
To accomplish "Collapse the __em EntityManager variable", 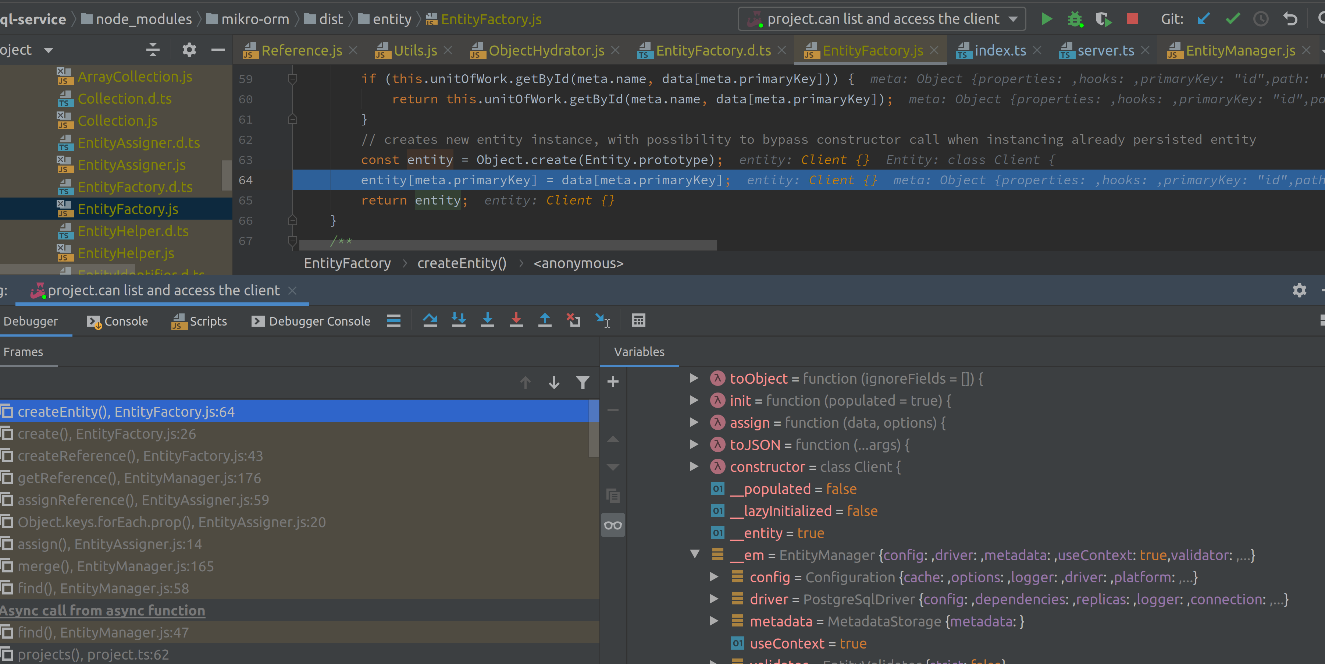I will click(695, 555).
